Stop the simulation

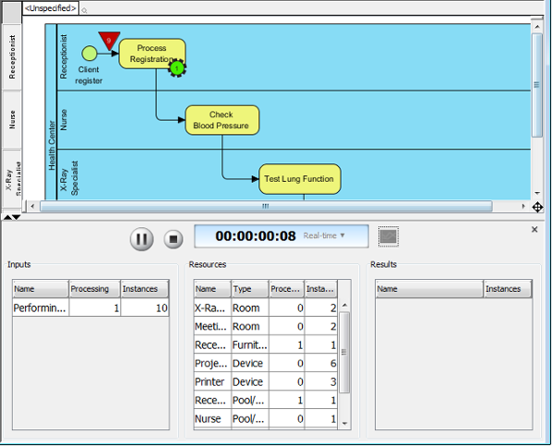[174, 239]
